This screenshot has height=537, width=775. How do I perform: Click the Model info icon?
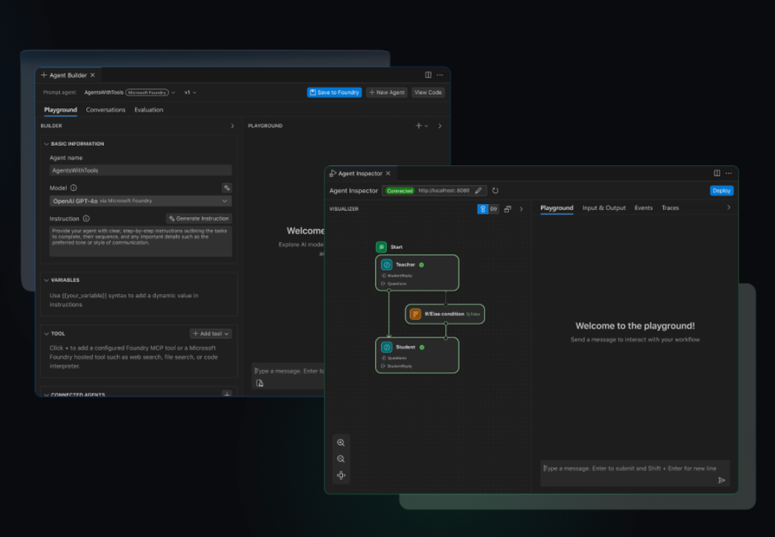point(74,188)
